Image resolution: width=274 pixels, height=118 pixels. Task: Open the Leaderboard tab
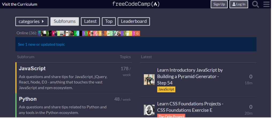pyautogui.click(x=134, y=21)
